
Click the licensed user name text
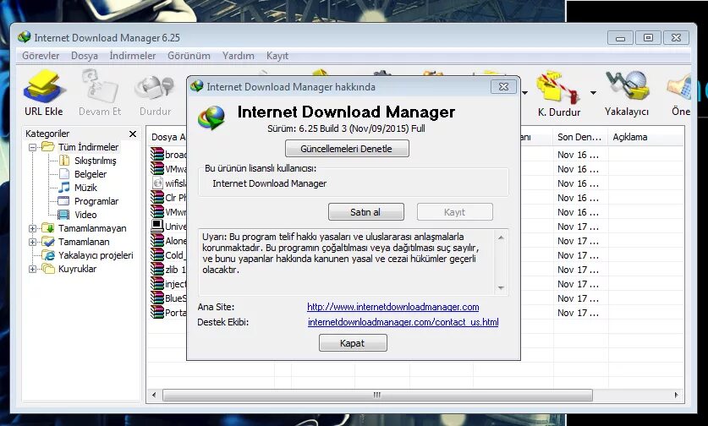270,183
